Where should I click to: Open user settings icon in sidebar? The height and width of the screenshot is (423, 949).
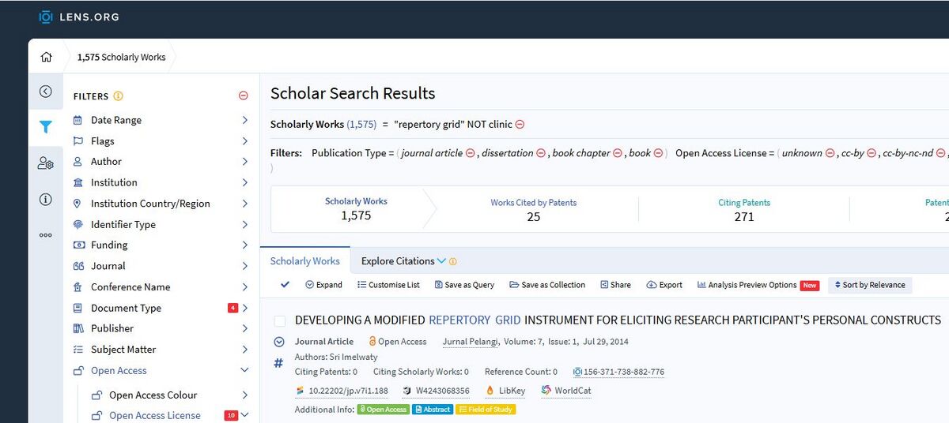[46, 163]
